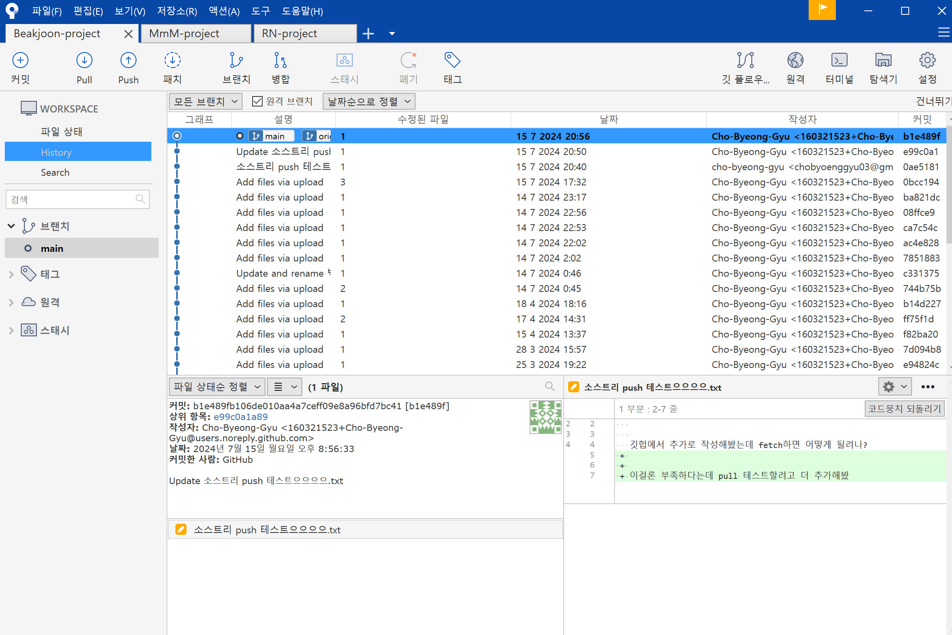Open the Edit (편집) menu
This screenshot has height=635, width=952.
88,11
